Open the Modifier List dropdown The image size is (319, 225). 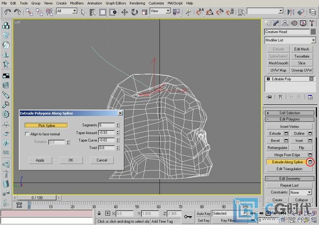(313, 40)
